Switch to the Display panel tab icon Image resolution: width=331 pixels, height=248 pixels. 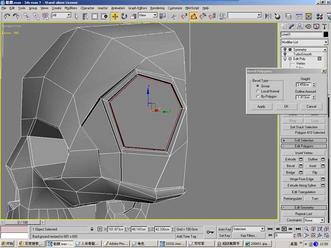click(x=316, y=26)
